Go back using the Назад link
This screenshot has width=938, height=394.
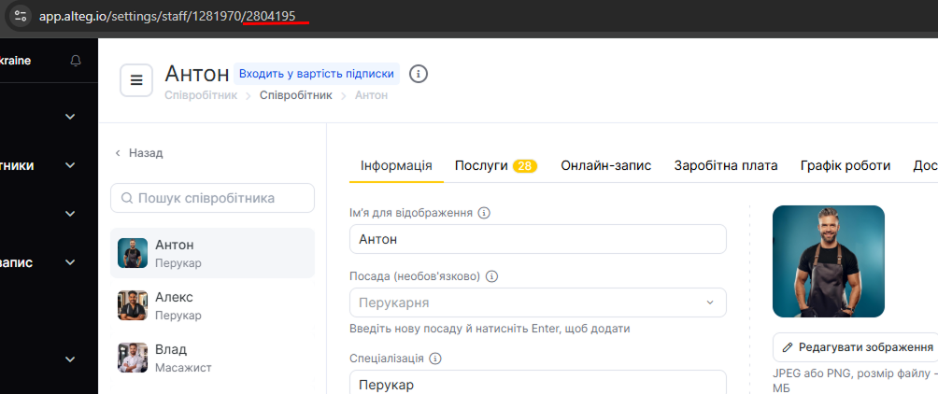(x=139, y=152)
